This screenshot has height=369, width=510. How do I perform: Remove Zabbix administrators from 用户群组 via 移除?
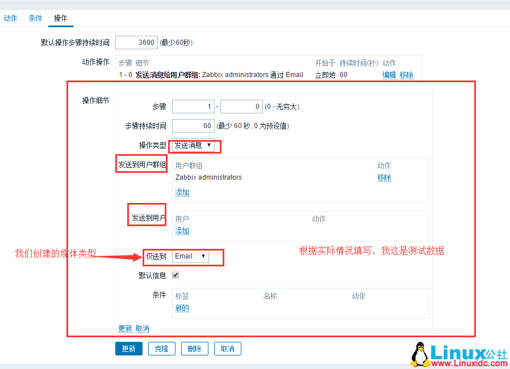pos(384,177)
